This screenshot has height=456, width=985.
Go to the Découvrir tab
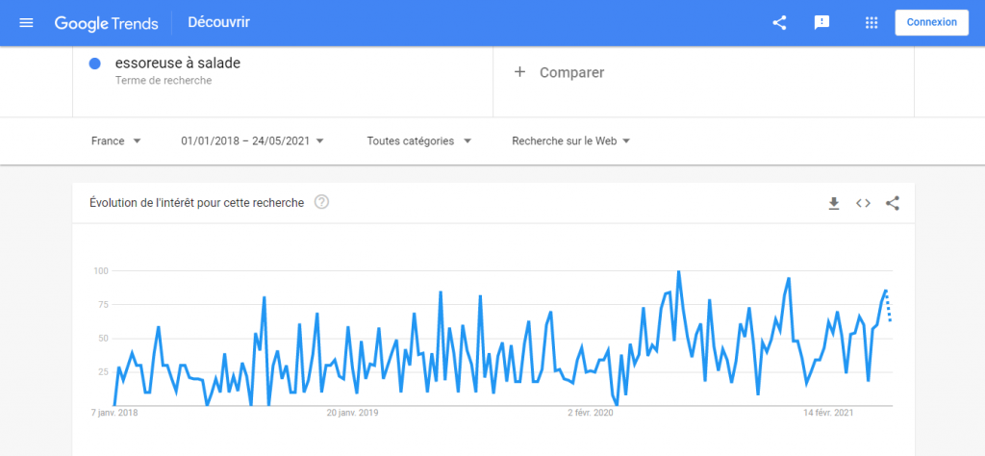(x=222, y=22)
